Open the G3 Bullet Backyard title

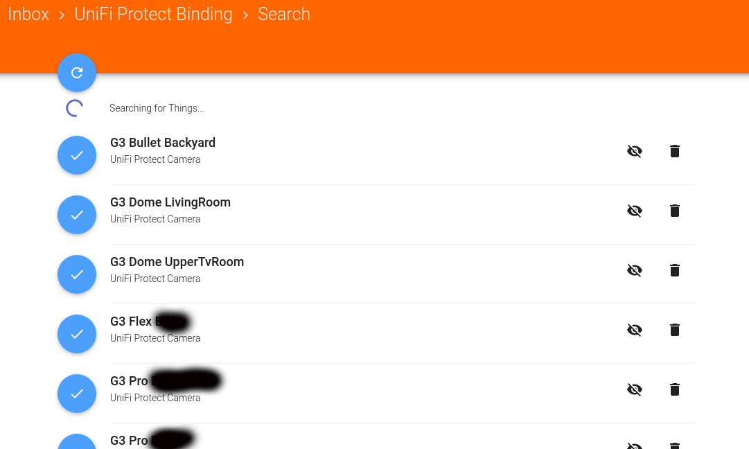(163, 143)
